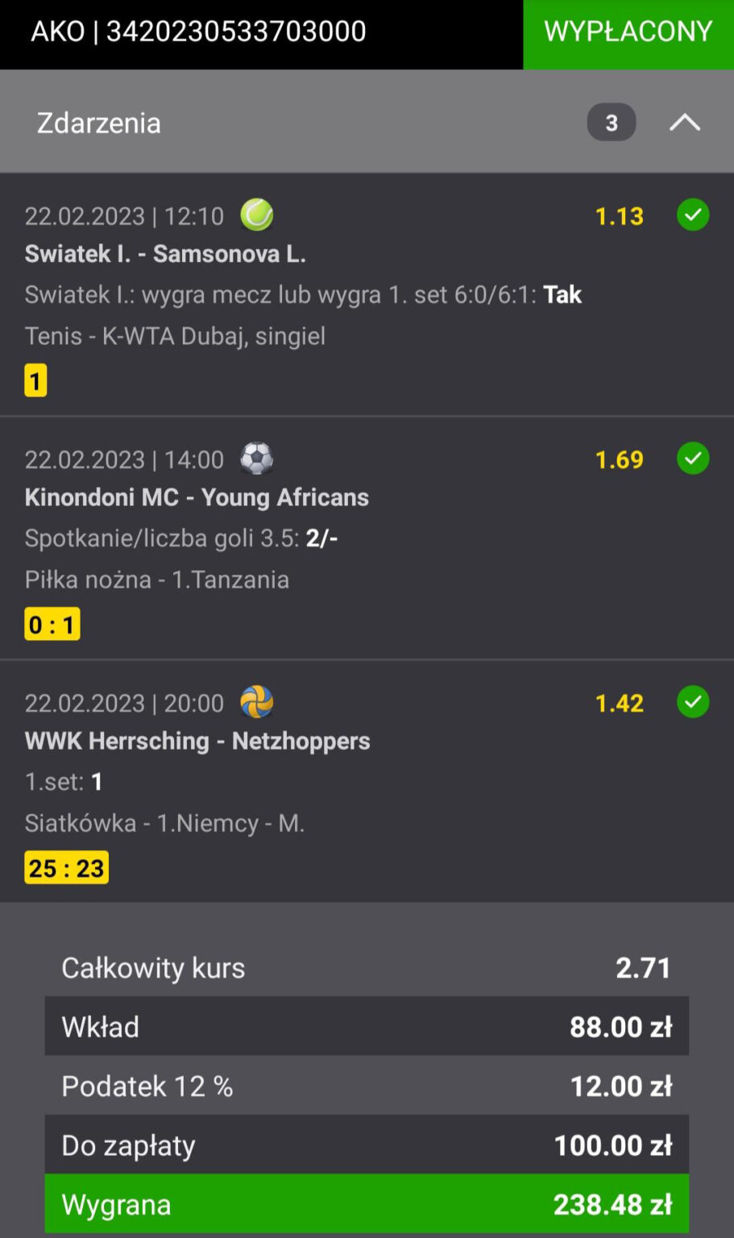The width and height of the screenshot is (734, 1238).
Task: Click the yellow set score badge 1
Action: coord(35,380)
